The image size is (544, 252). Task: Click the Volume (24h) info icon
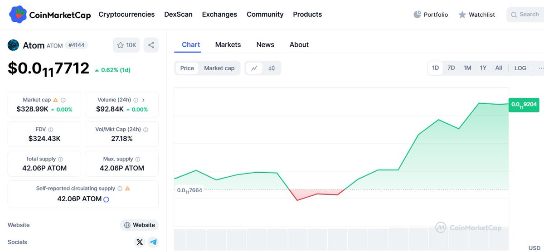pyautogui.click(x=136, y=100)
